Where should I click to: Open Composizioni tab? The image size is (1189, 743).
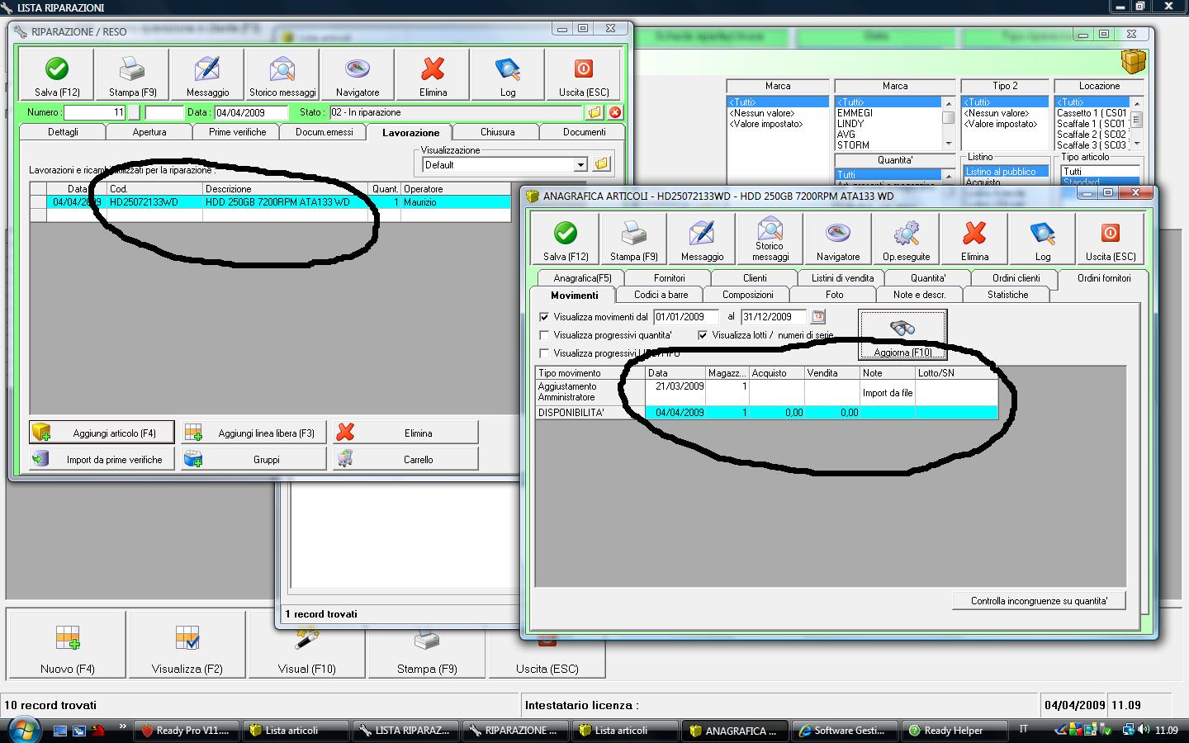pyautogui.click(x=748, y=295)
